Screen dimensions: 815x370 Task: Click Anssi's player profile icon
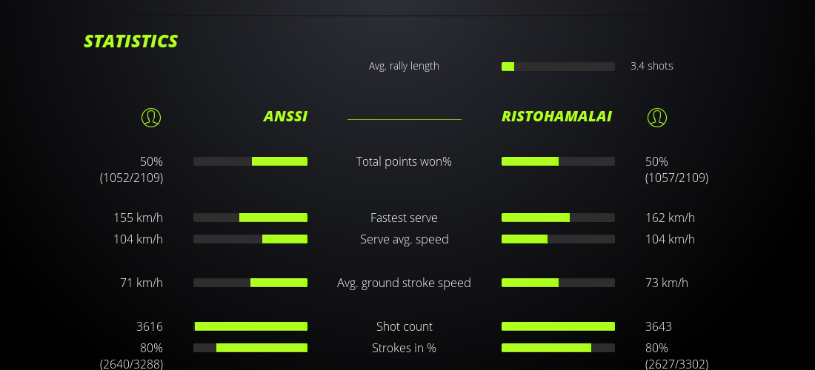tap(151, 118)
